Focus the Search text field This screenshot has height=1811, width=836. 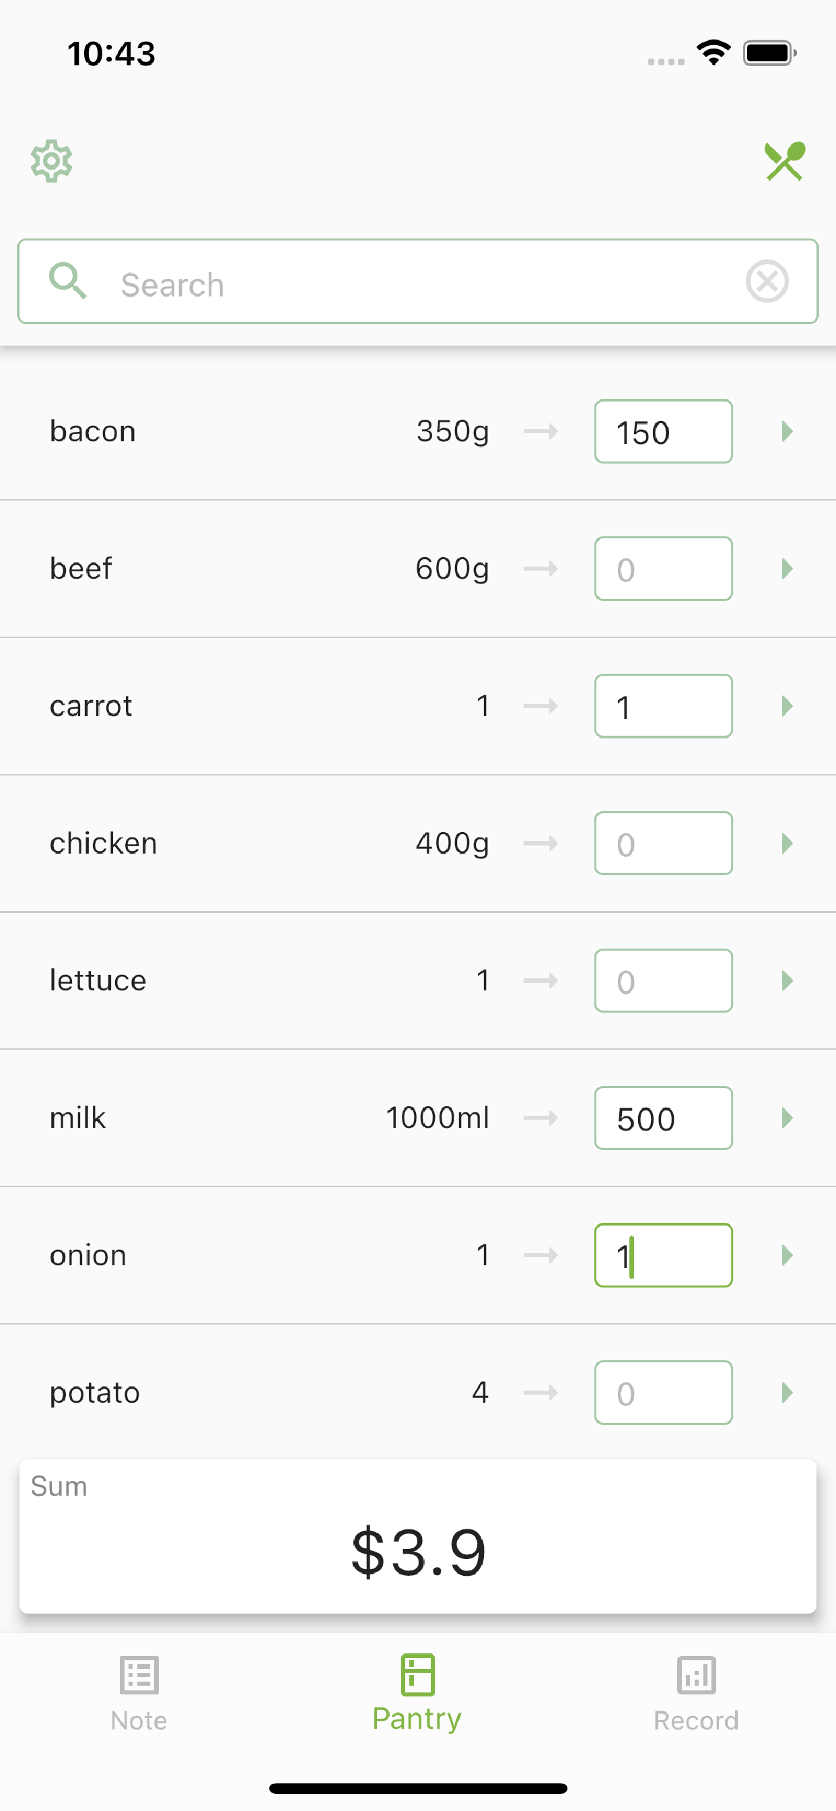click(418, 281)
